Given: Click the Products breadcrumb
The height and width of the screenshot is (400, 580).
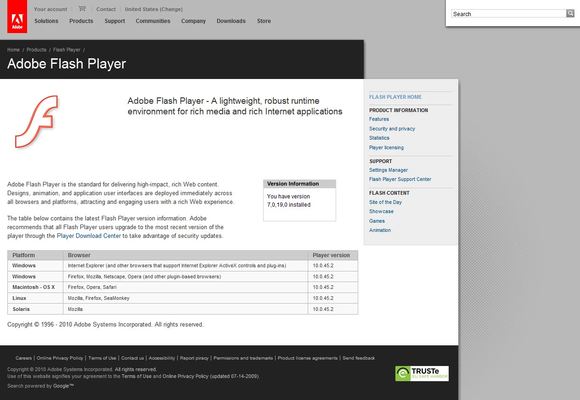Looking at the screenshot, I should [x=36, y=50].
